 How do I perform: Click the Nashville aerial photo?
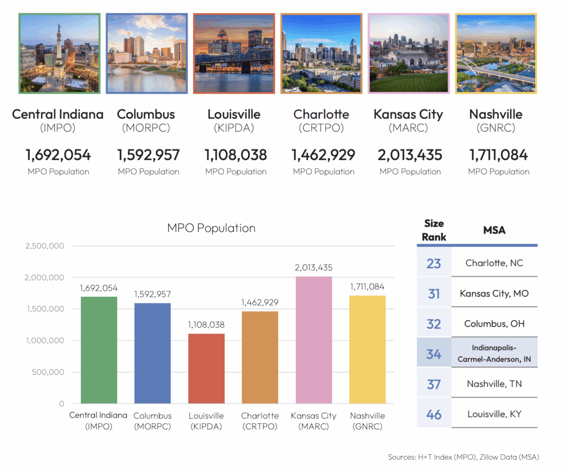495,54
